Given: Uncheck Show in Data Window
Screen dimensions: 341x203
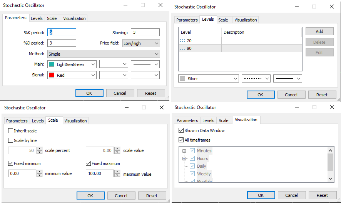Looking at the screenshot, I should click(x=181, y=130).
